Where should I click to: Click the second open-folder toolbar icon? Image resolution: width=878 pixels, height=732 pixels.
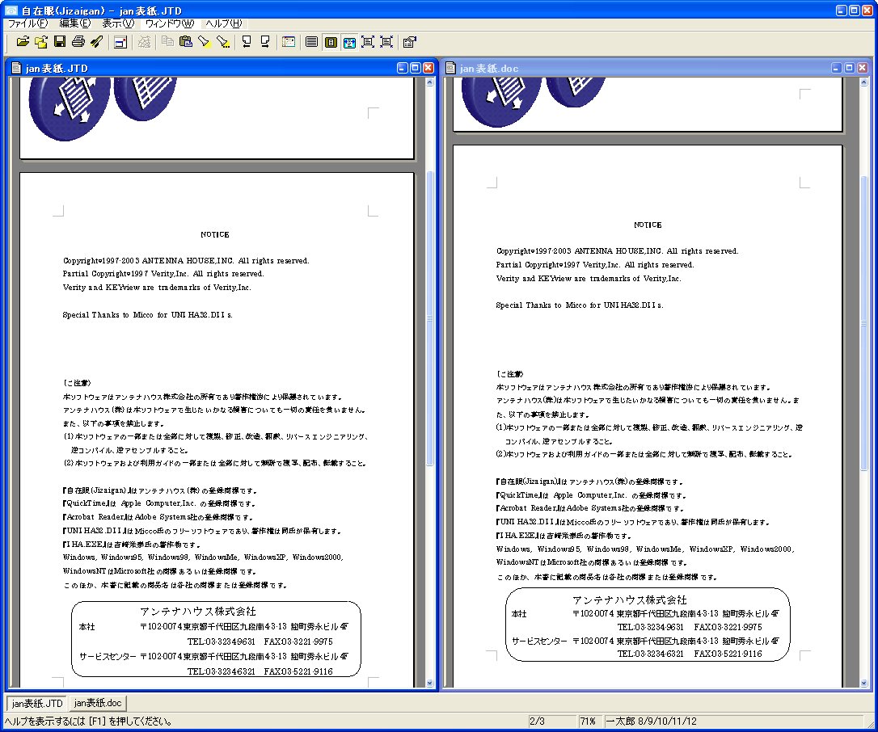41,42
